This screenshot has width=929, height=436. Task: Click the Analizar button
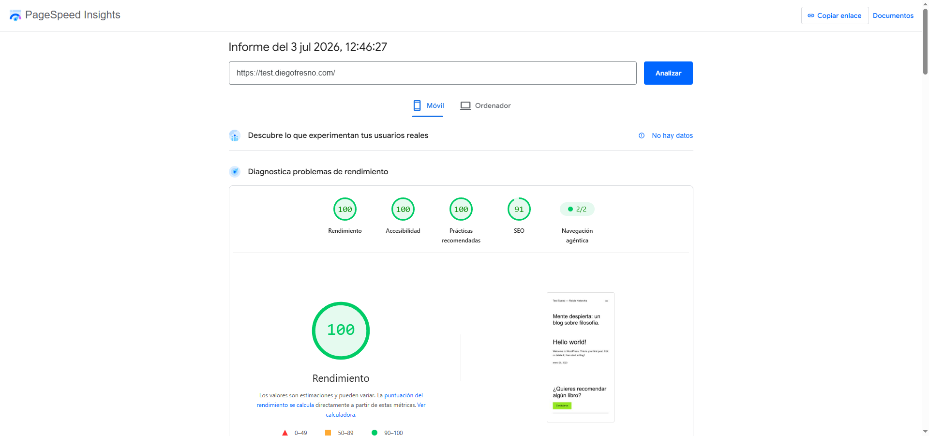(668, 73)
